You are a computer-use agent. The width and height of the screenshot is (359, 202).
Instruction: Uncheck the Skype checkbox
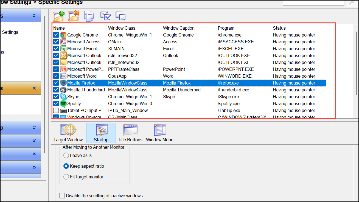[x=56, y=97]
